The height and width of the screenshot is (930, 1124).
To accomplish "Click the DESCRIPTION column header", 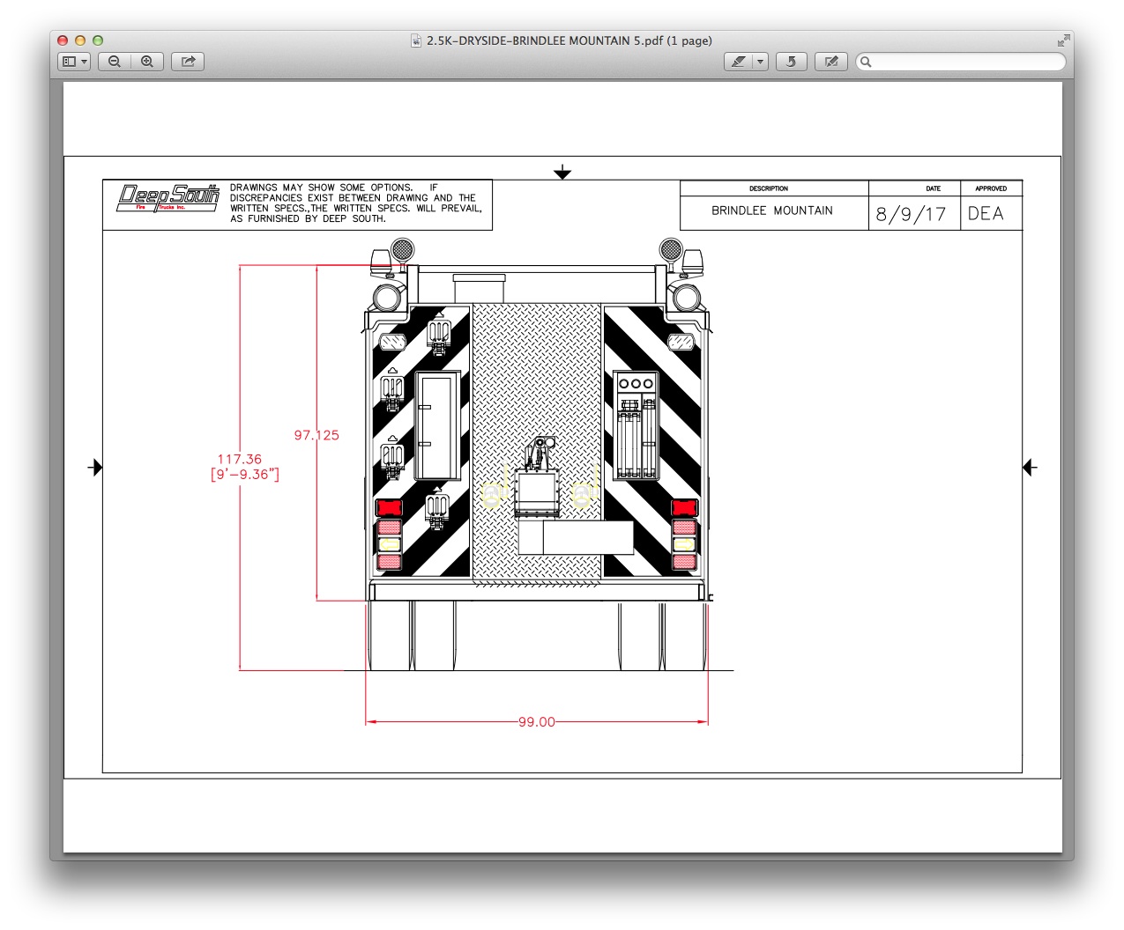I will (x=769, y=188).
